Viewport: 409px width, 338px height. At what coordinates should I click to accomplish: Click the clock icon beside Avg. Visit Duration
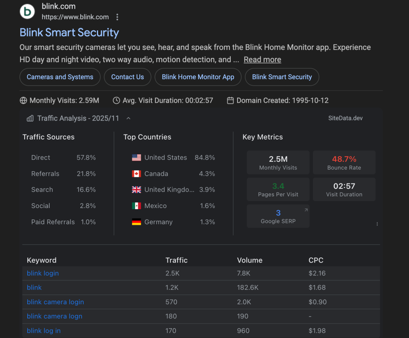[x=116, y=100]
